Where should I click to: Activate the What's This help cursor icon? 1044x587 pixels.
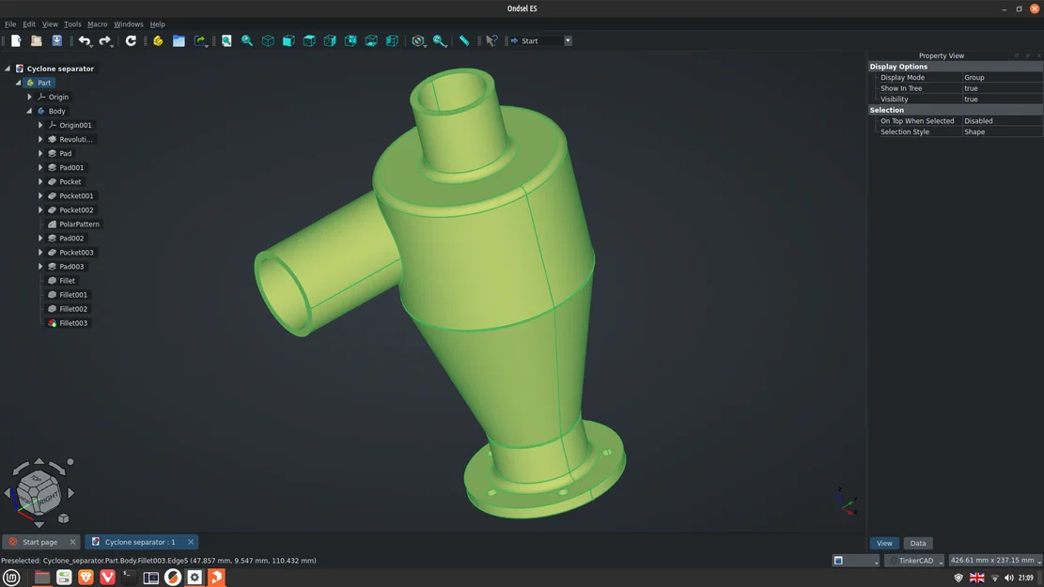(491, 40)
